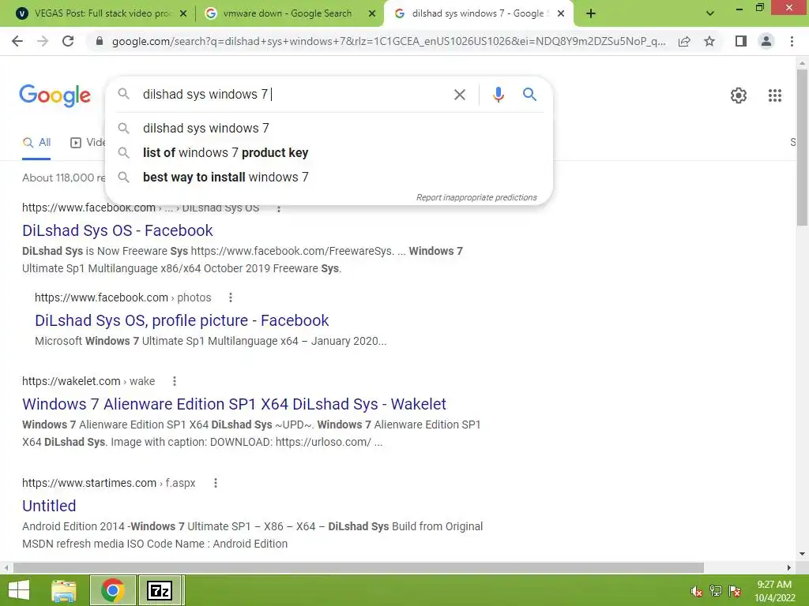Open Chrome side panel
The image size is (809, 606).
(741, 41)
